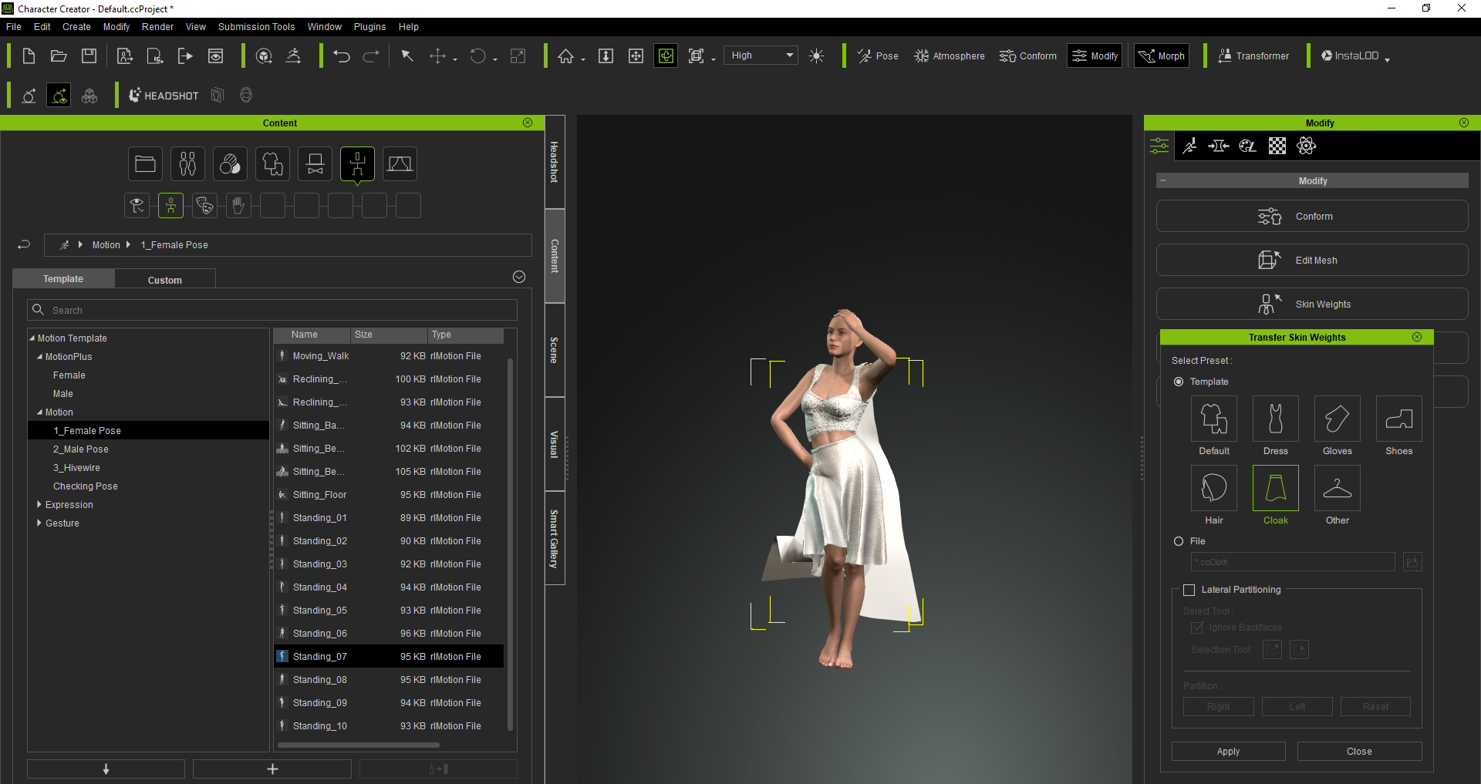
Task: Expand the Expression tree node
Action: pos(39,504)
